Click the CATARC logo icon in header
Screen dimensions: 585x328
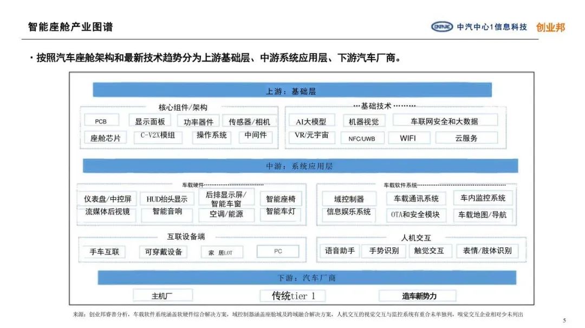click(442, 27)
